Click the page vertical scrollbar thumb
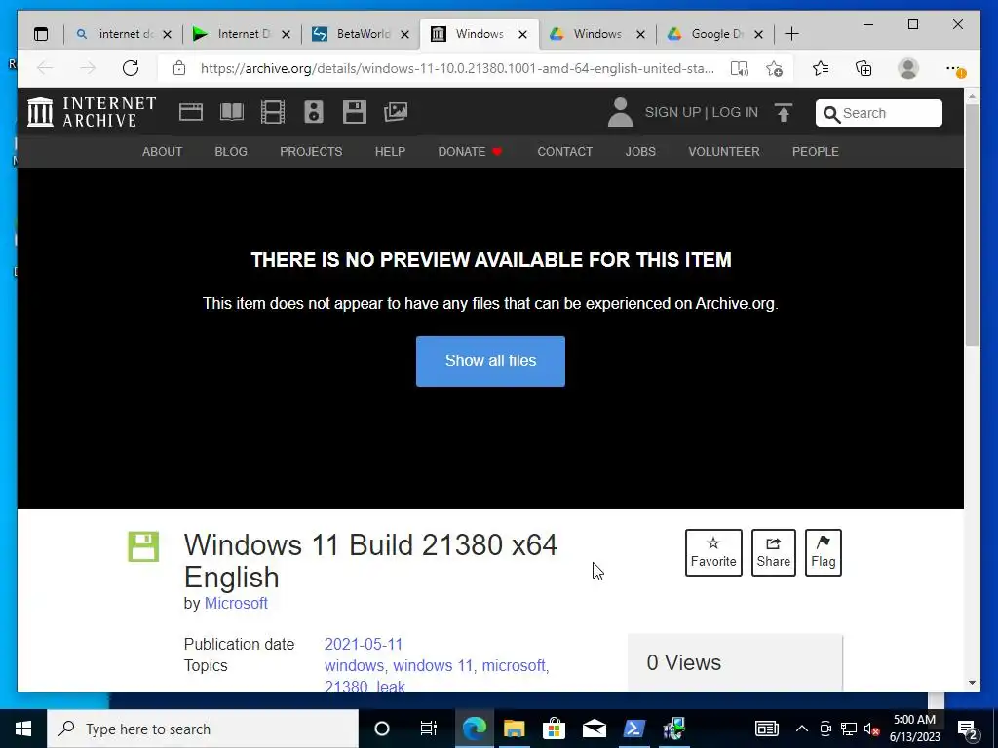998x748 pixels. [972, 225]
